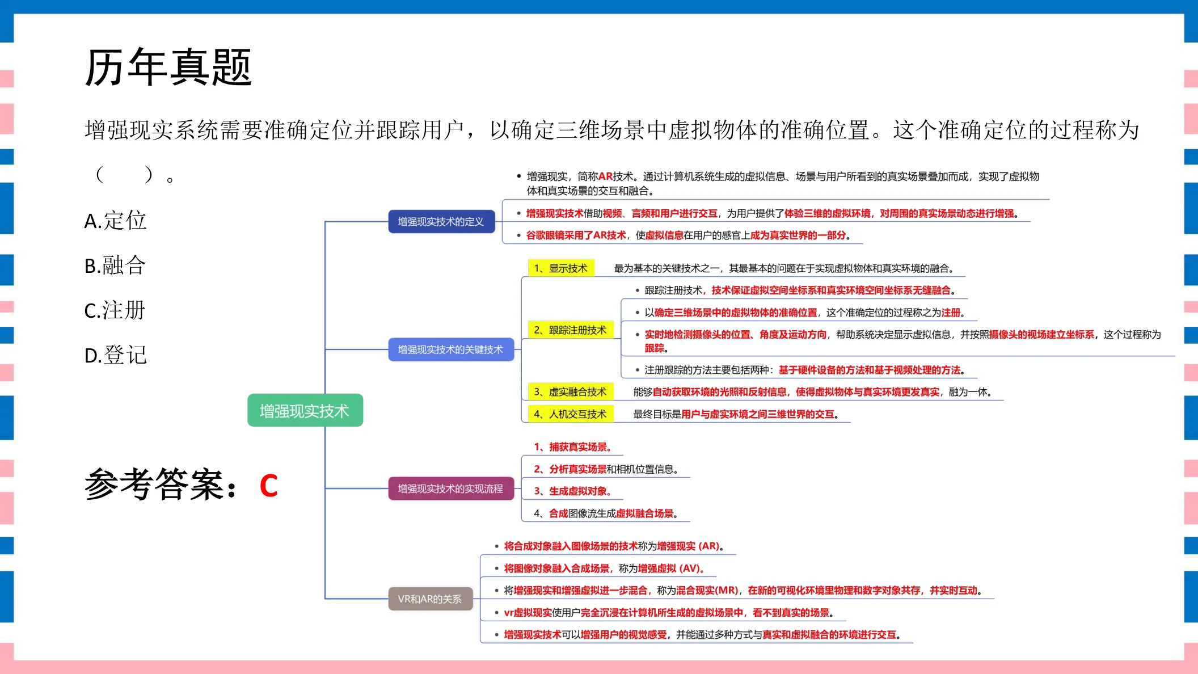Select the 增强现实技术的实现流程 node
Image resolution: width=1198 pixels, height=674 pixels.
click(451, 488)
